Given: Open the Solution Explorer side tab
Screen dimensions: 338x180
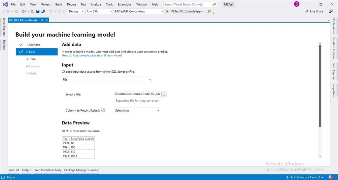Looking at the screenshot, I should (x=334, y=48).
